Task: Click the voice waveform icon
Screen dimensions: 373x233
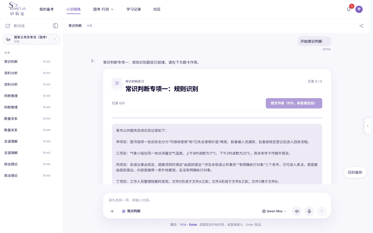Action: pos(297,211)
